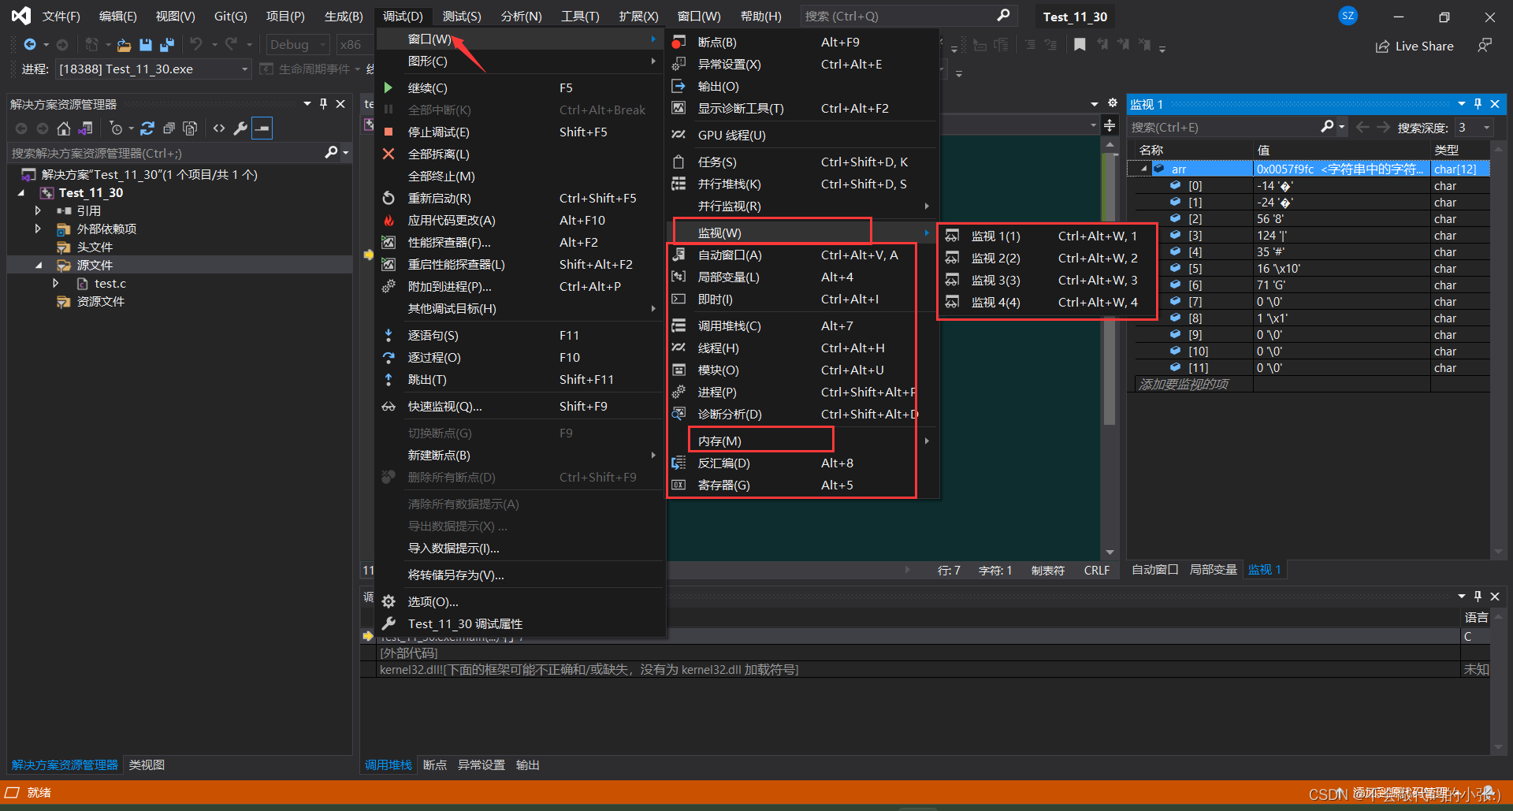Select Restart (Ctrl+Shift+F5) in Debug menu
1513x811 pixels.
[520, 199]
